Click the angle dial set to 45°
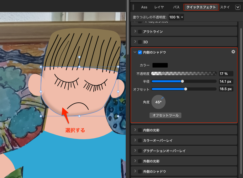 (158, 102)
